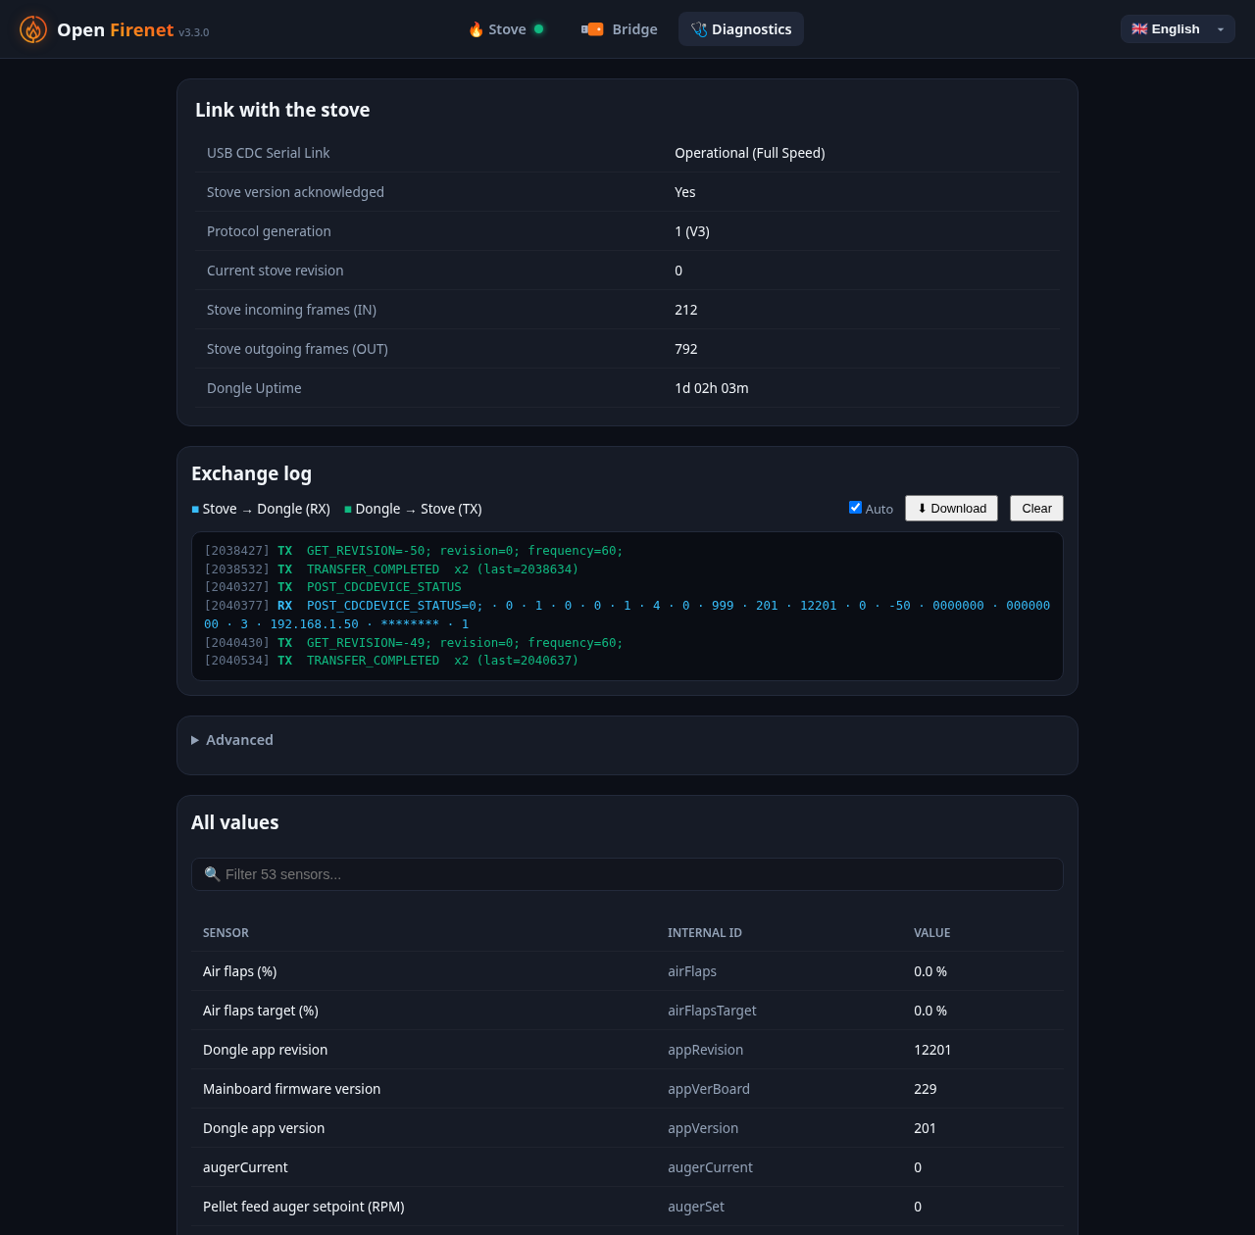Click the SENSOR column header
This screenshot has height=1235, width=1255.
click(226, 933)
